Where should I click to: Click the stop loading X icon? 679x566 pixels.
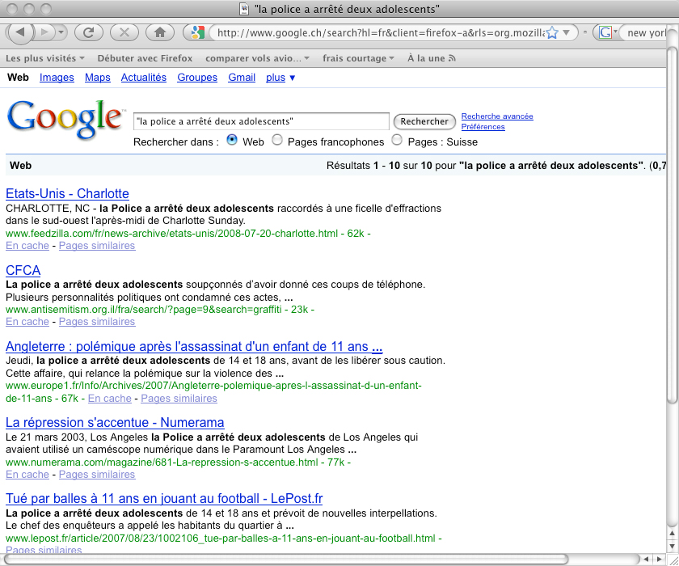point(124,32)
